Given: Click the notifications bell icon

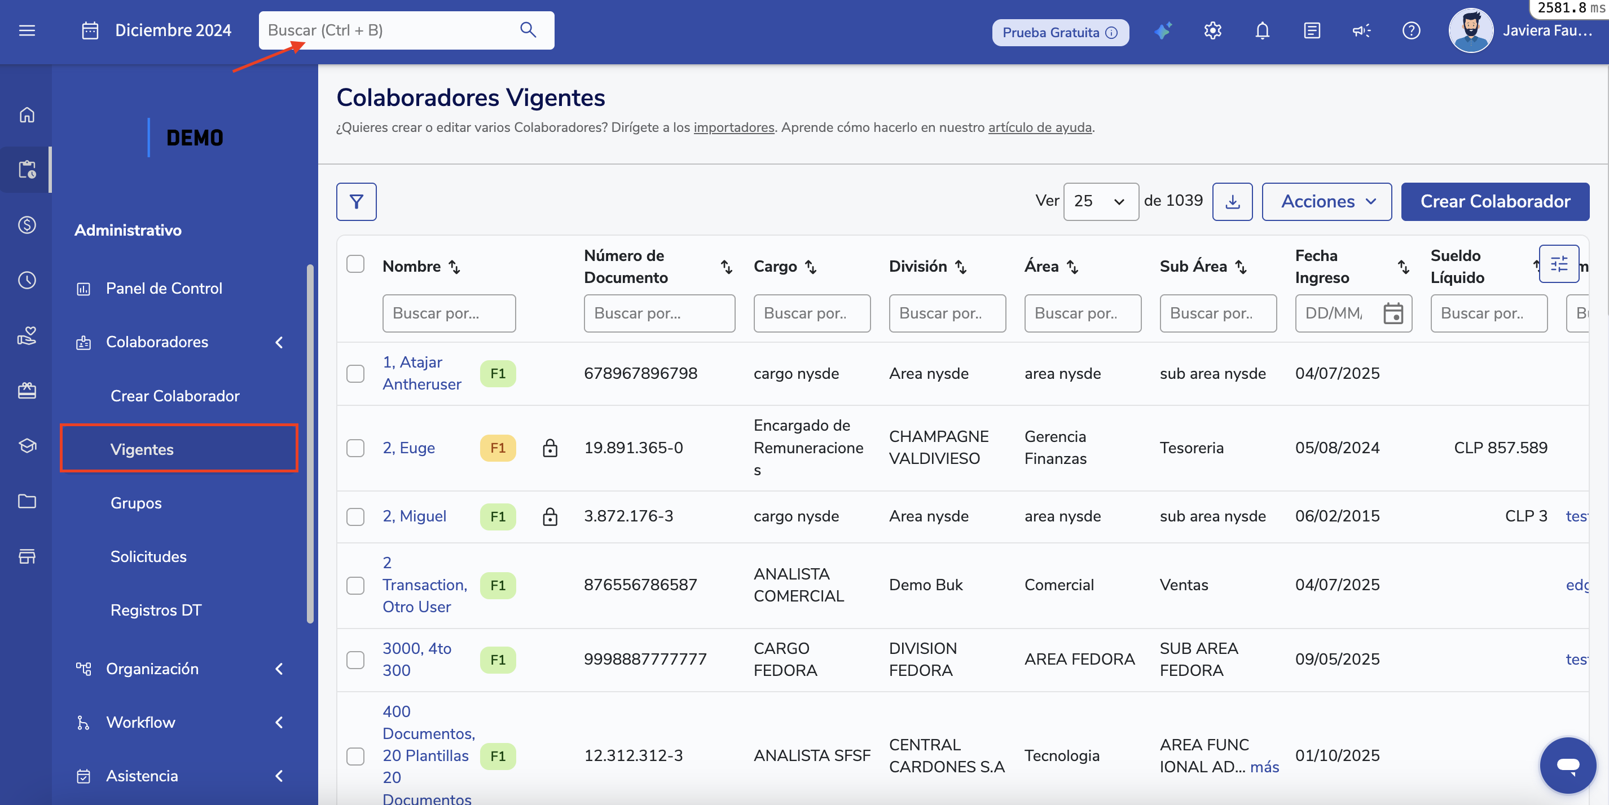Looking at the screenshot, I should 1261,30.
